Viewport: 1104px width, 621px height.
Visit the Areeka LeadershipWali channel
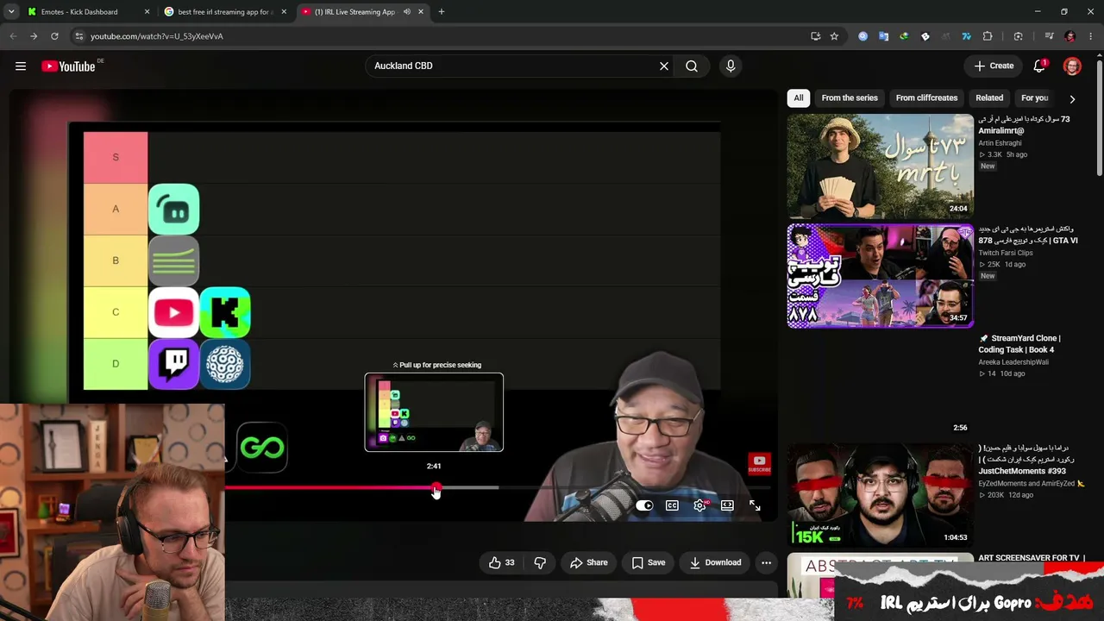click(1013, 362)
